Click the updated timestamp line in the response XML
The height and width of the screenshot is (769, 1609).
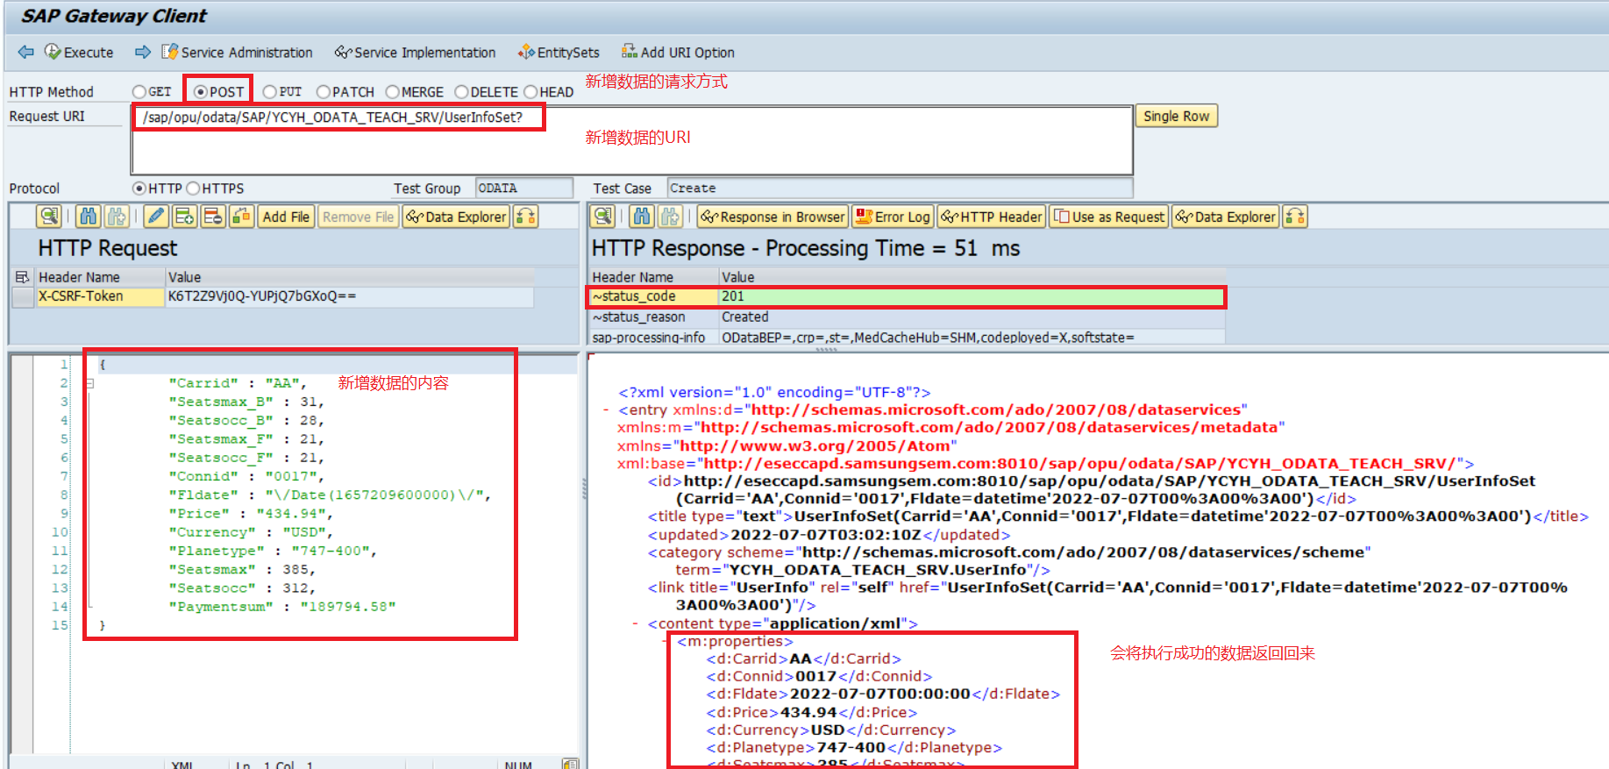click(829, 535)
